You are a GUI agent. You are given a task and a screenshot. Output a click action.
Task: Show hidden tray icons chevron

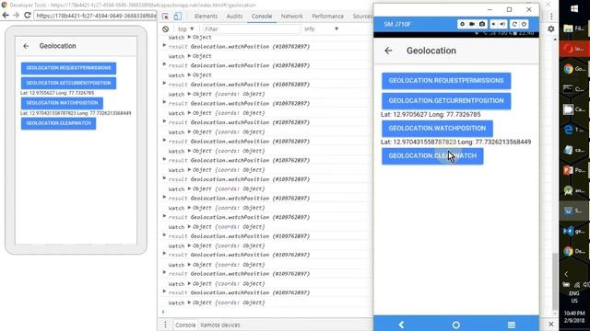(x=566, y=274)
